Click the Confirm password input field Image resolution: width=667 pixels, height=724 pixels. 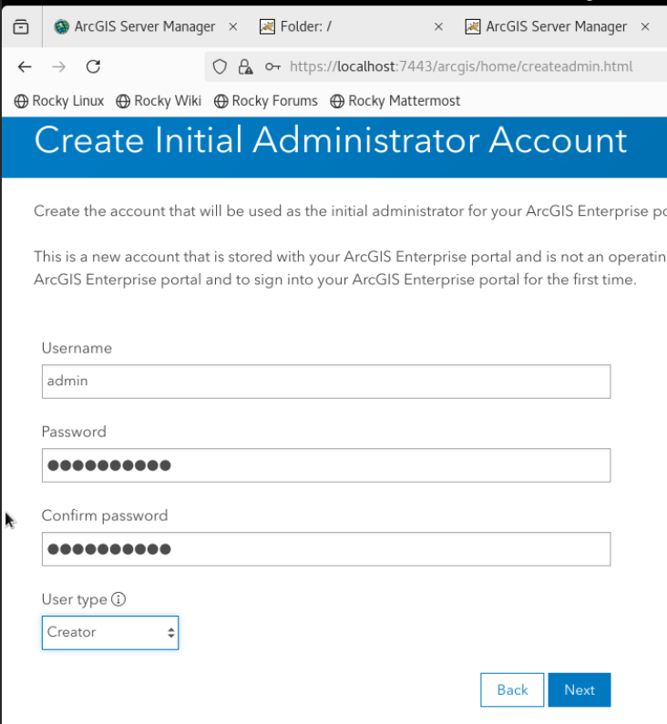[326, 549]
